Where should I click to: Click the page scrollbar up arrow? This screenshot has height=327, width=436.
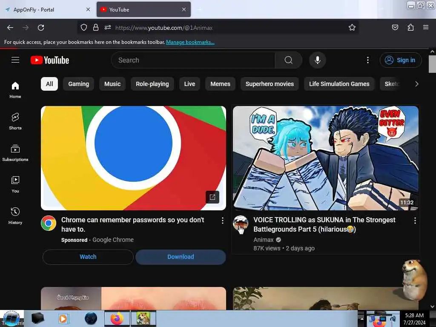coord(432,52)
